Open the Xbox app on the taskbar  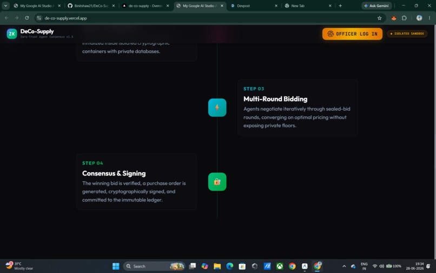click(x=280, y=266)
